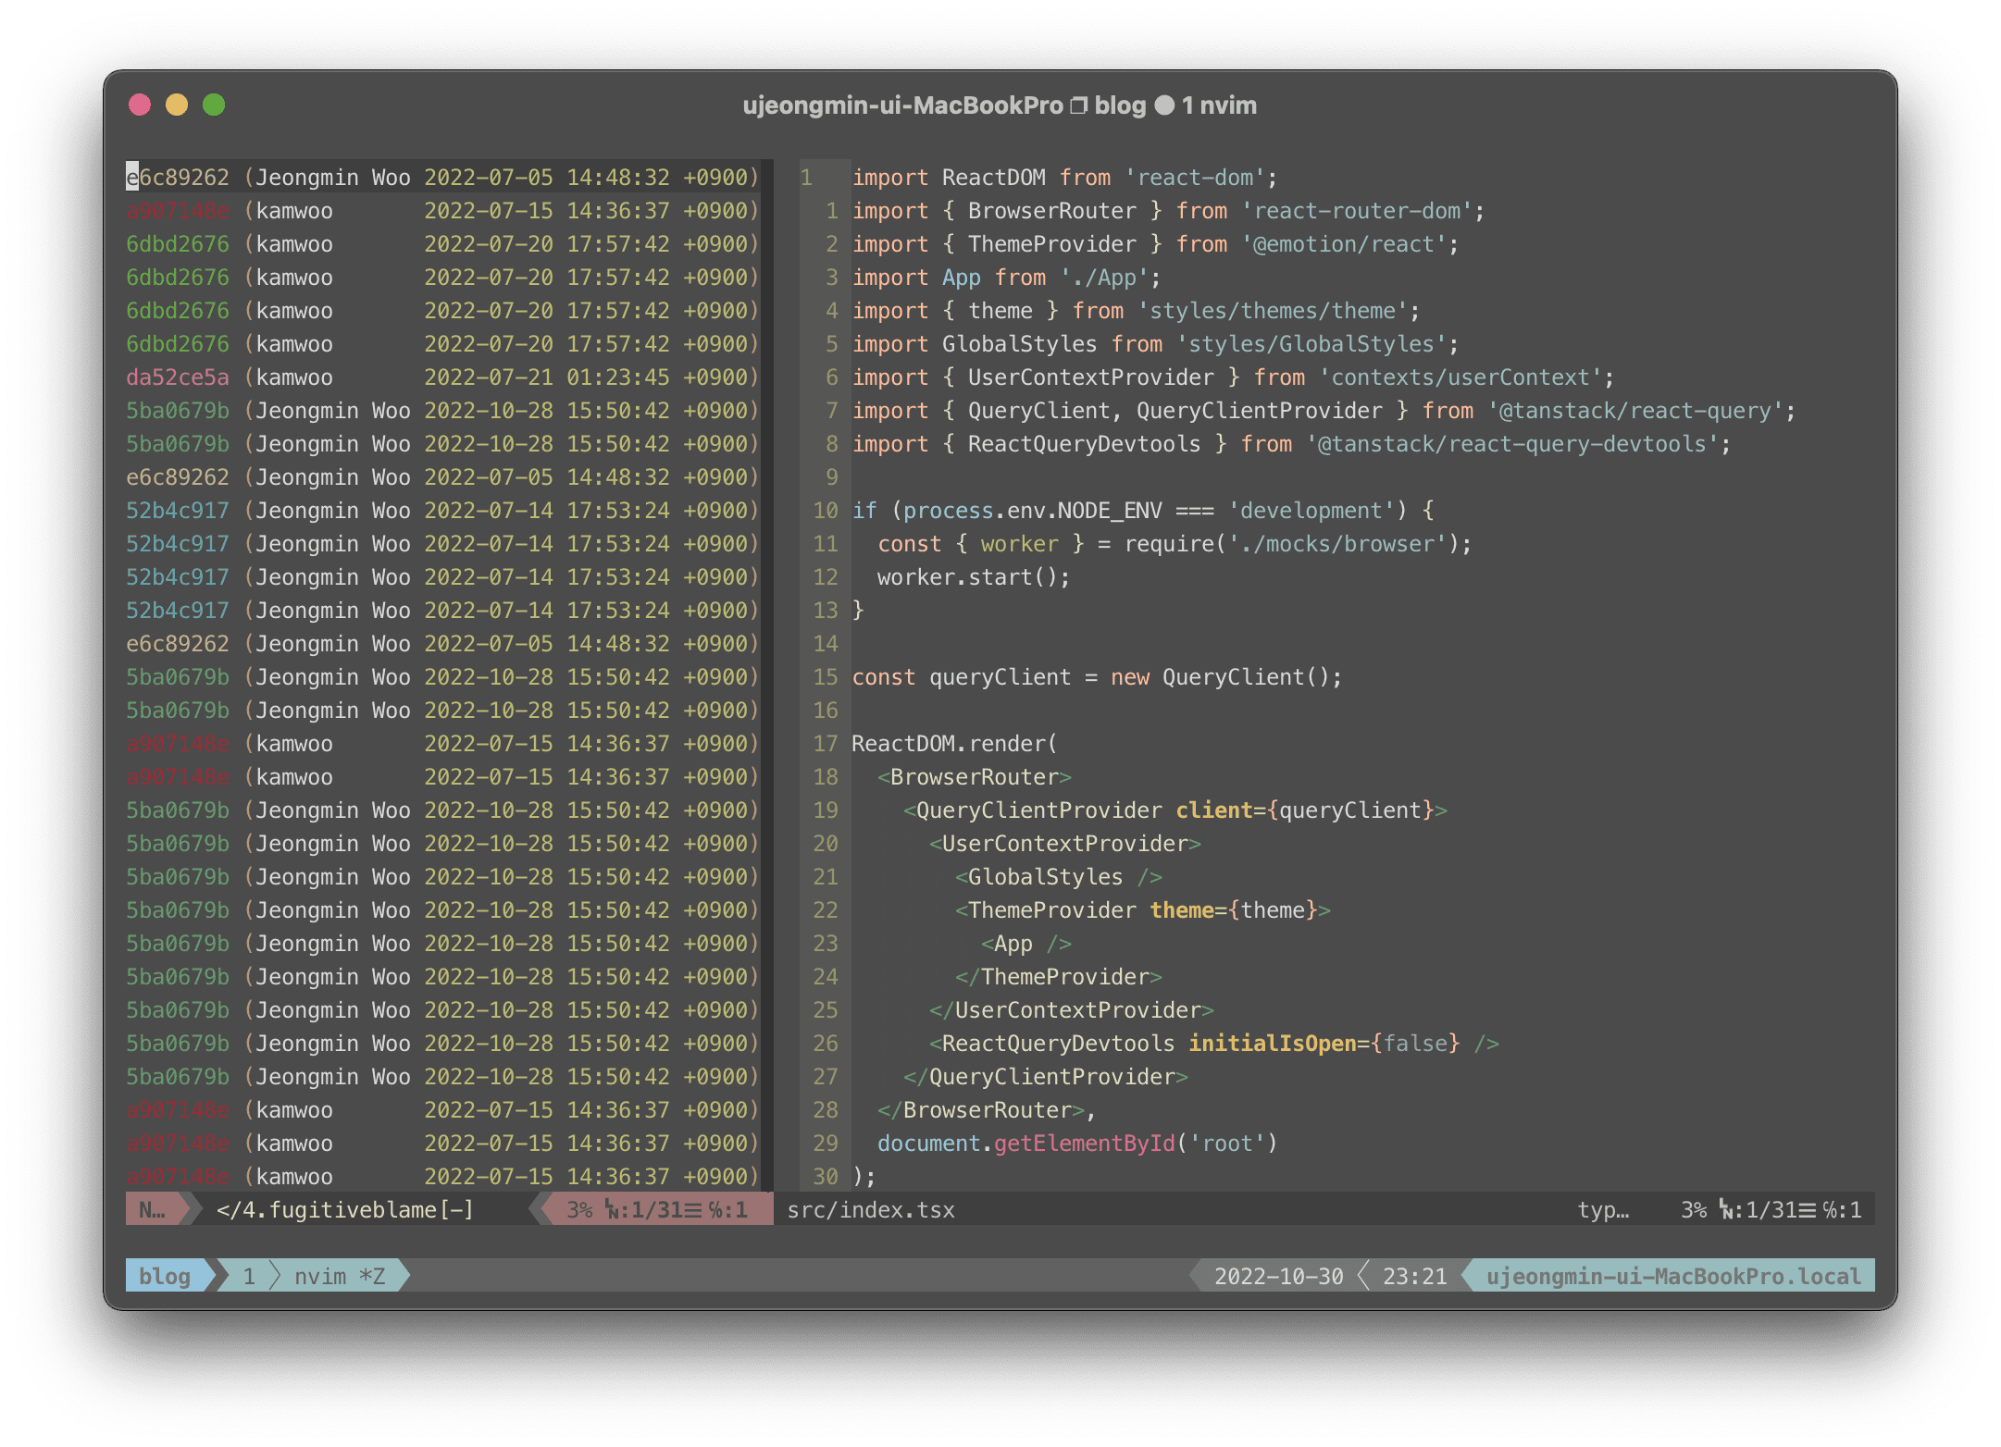The width and height of the screenshot is (2001, 1447).
Task: Click 'initialIsOpen={false}' attribute
Action: click(1324, 1043)
